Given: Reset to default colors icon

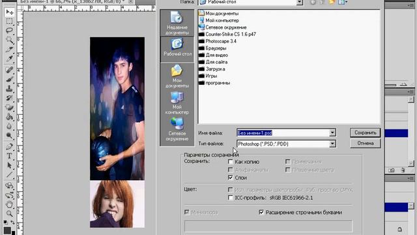Looking at the screenshot, I should 6,223.
